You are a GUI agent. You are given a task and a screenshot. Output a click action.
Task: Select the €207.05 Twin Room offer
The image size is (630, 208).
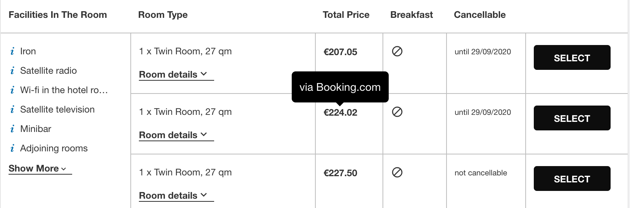[572, 57]
